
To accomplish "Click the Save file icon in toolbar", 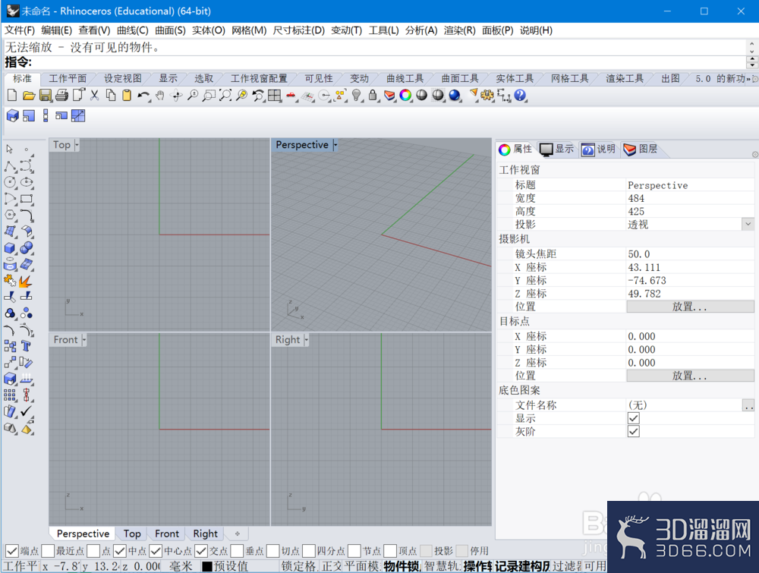I will [45, 96].
